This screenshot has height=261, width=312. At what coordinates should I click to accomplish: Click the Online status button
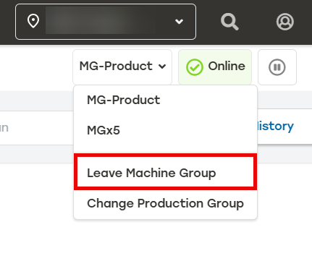tap(215, 67)
